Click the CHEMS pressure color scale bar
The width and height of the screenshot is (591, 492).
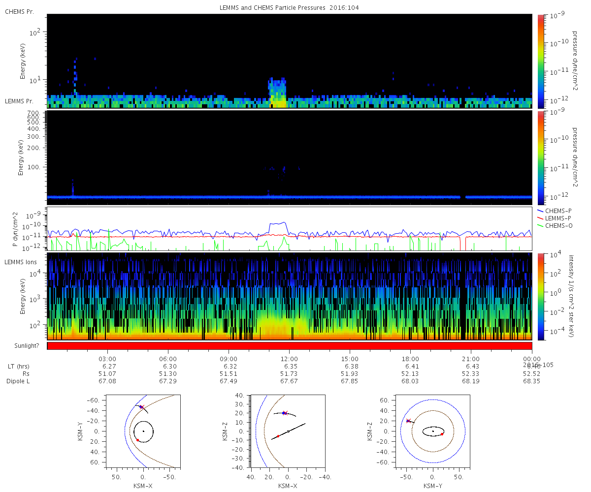[x=541, y=61]
